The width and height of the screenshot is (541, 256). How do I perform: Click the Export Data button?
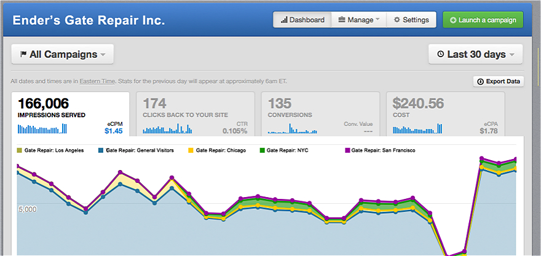pos(499,82)
